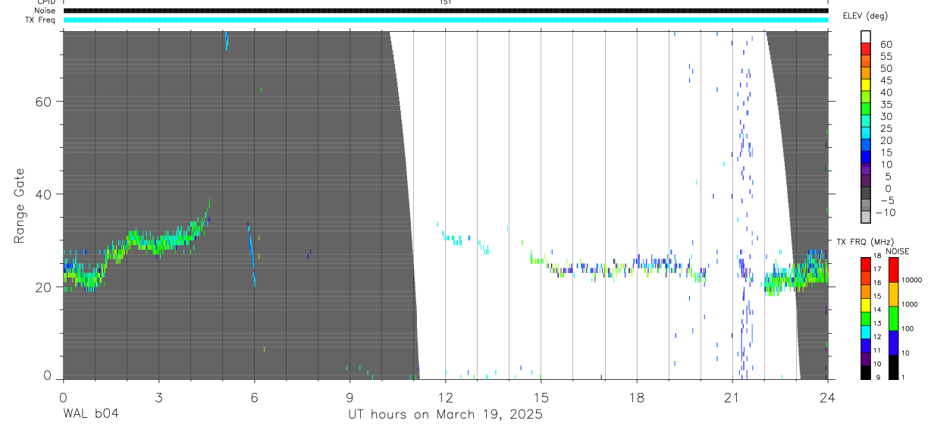The height and width of the screenshot is (430, 931).
Task: Click the UT hours axis tick label 15
Action: coord(541,396)
